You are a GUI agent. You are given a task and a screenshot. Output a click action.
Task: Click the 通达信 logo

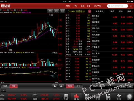pos(6,6)
